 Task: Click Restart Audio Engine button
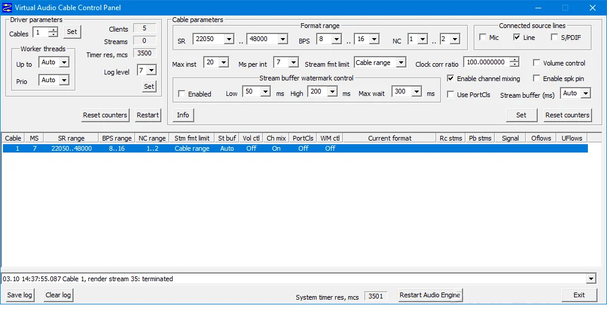tap(430, 295)
